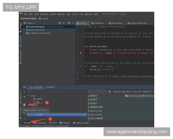Click the Delete branch trash icon
Screen dimensions: 173x139
point(25,105)
